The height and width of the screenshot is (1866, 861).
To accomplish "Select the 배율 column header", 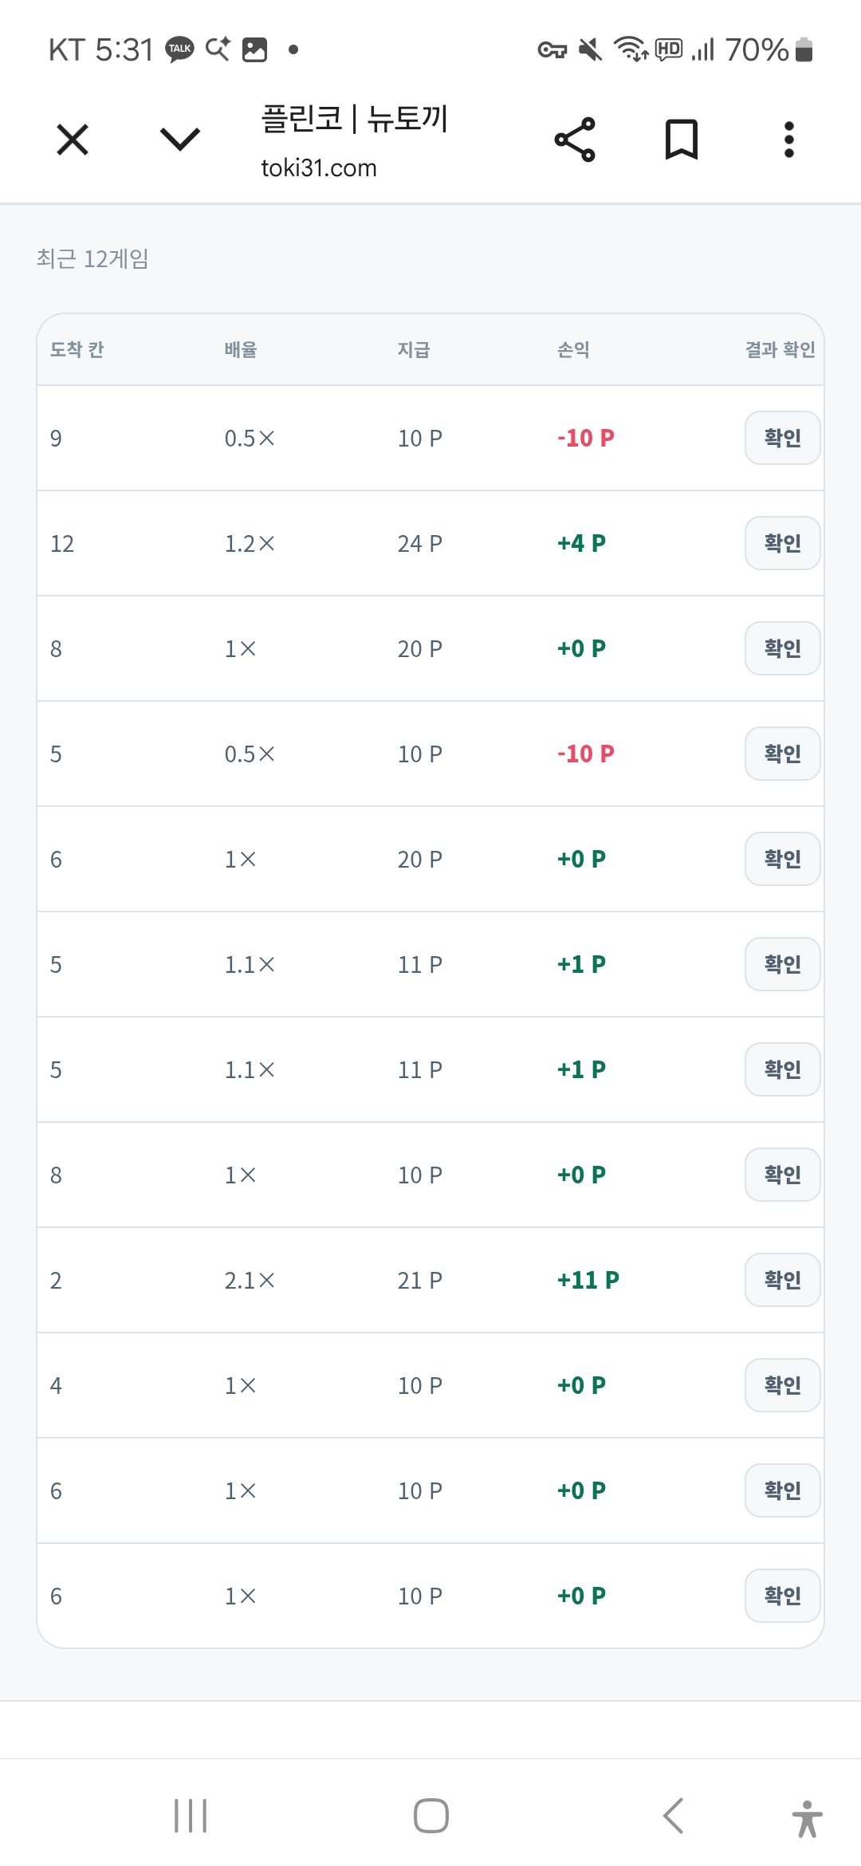I will (241, 349).
